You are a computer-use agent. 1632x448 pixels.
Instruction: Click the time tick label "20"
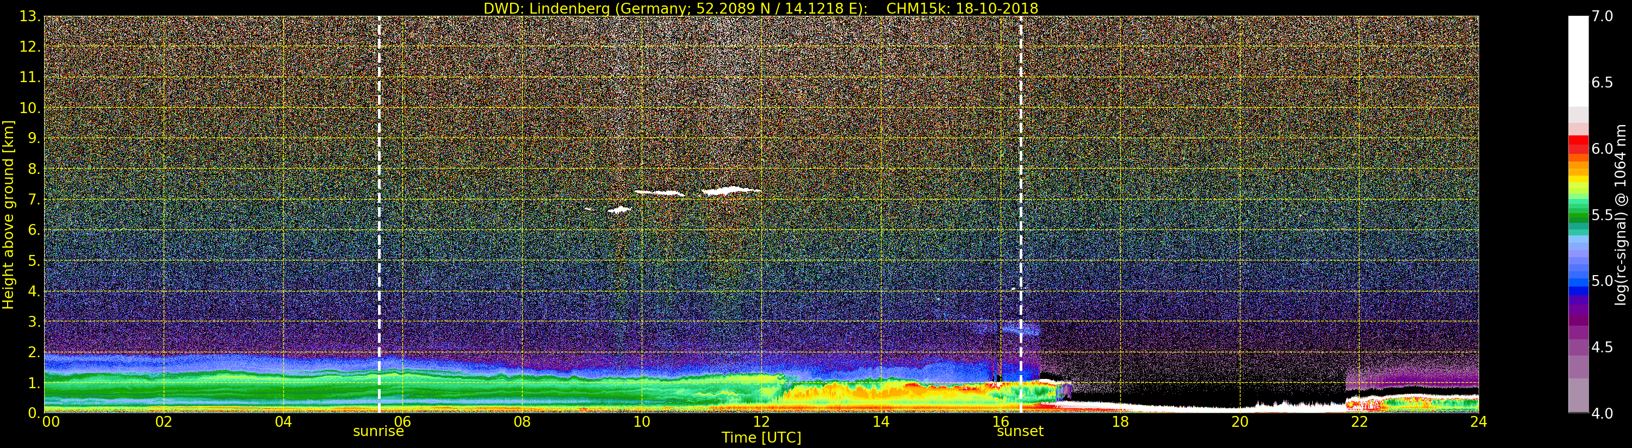click(1240, 422)
